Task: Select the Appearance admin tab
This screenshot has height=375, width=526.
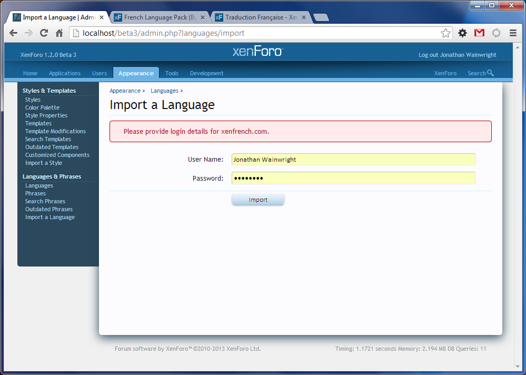Action: click(x=136, y=73)
